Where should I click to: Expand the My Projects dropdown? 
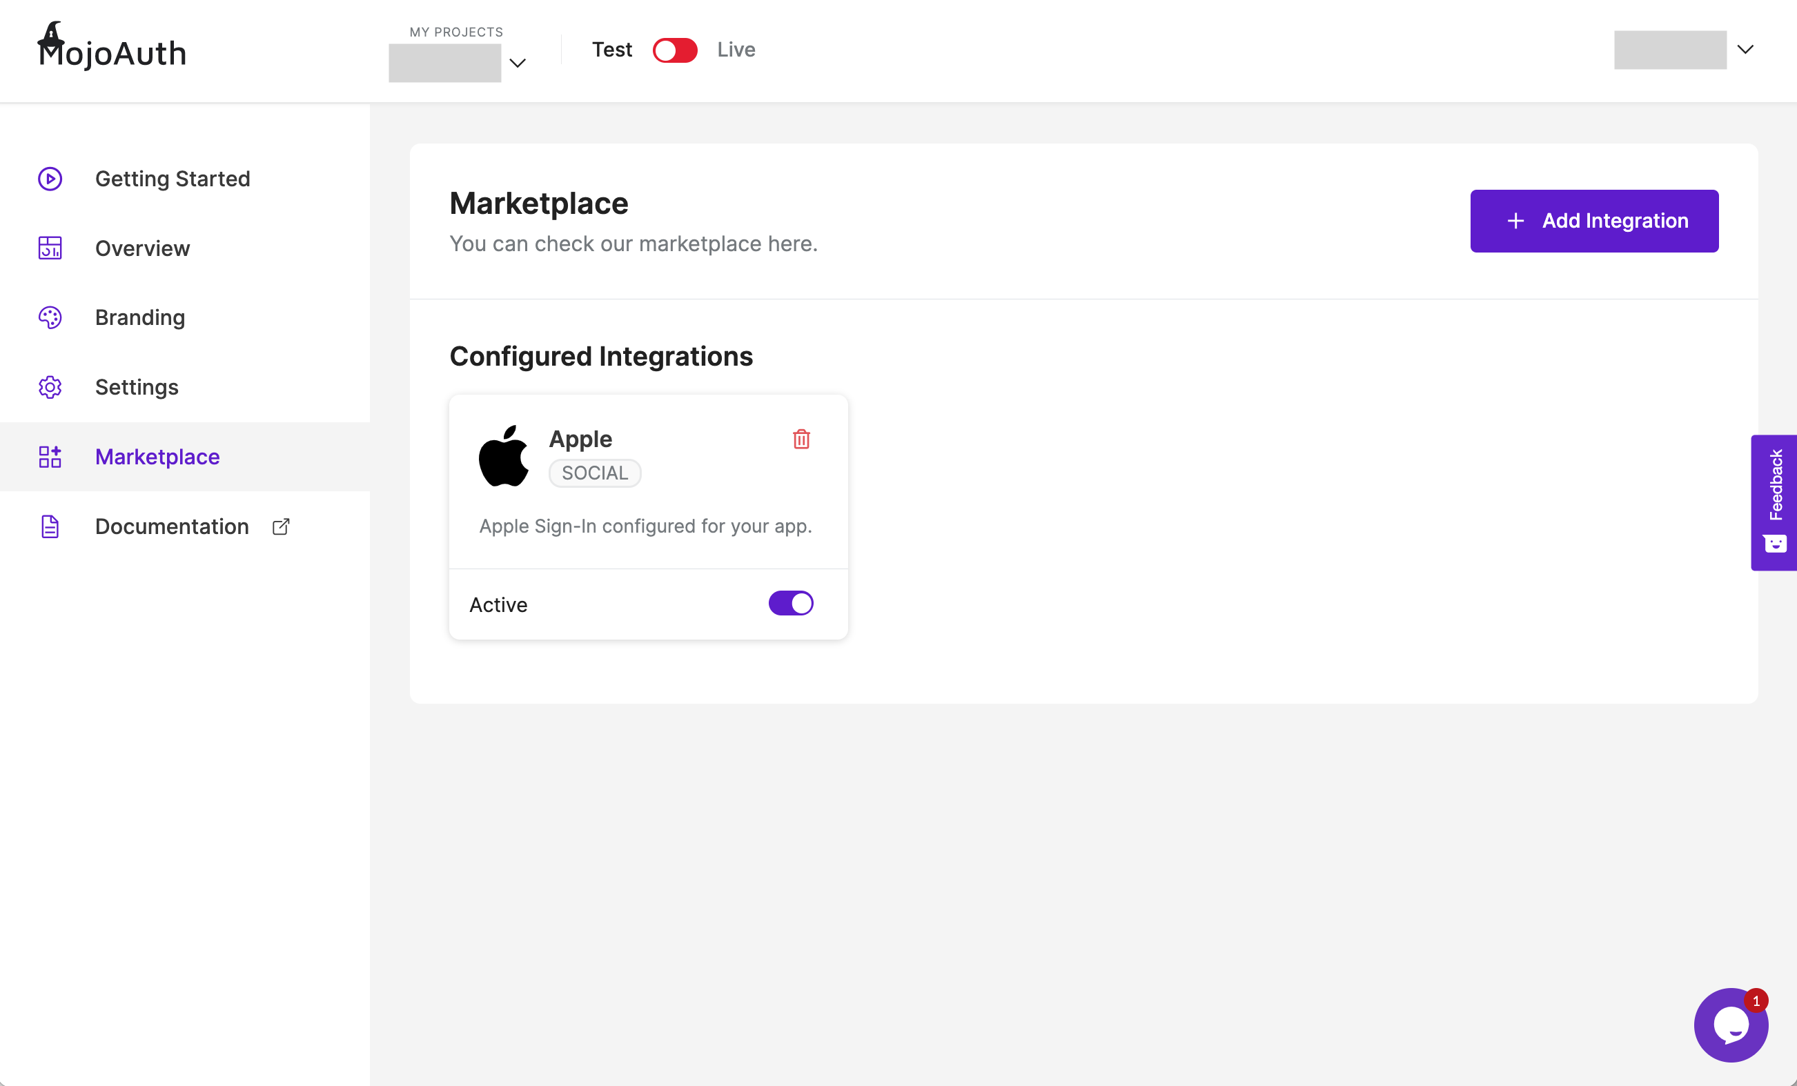[518, 63]
